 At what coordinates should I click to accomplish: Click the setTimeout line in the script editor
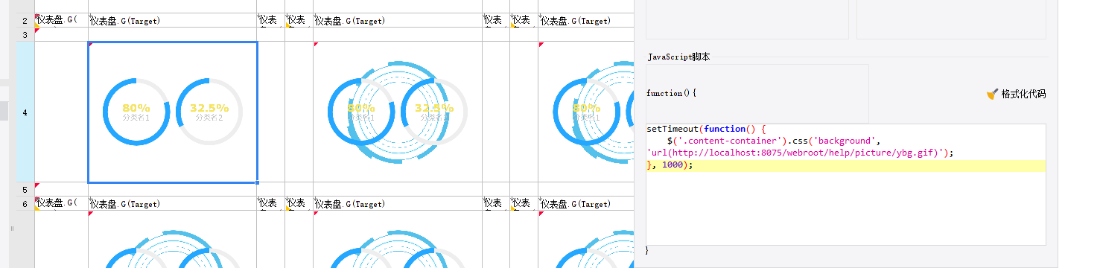pyautogui.click(x=845, y=129)
